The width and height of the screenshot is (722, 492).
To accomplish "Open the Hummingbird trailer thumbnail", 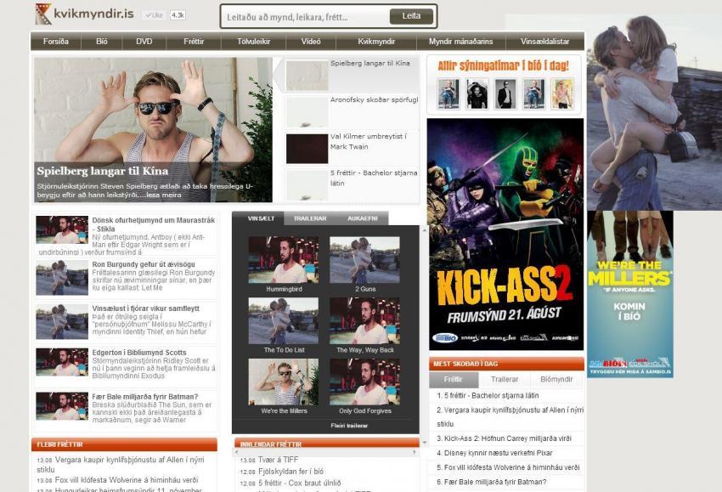I will tap(284, 260).
